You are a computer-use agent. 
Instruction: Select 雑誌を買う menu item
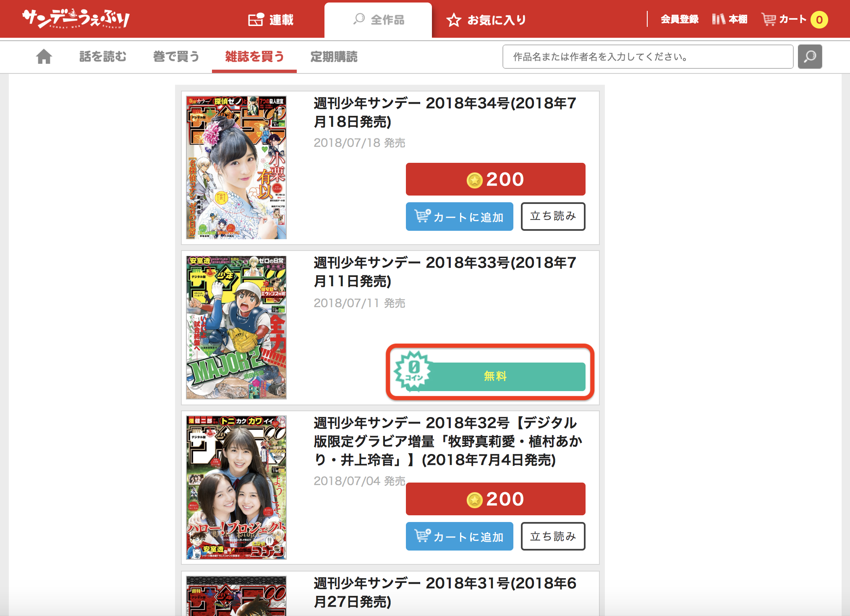point(254,56)
